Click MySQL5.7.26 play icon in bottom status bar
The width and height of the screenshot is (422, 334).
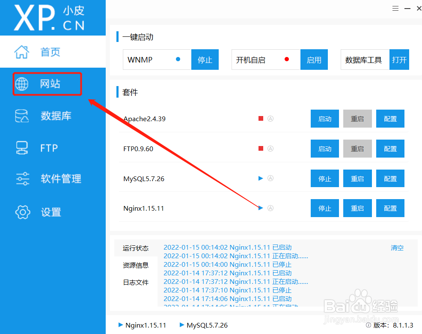tap(182, 325)
